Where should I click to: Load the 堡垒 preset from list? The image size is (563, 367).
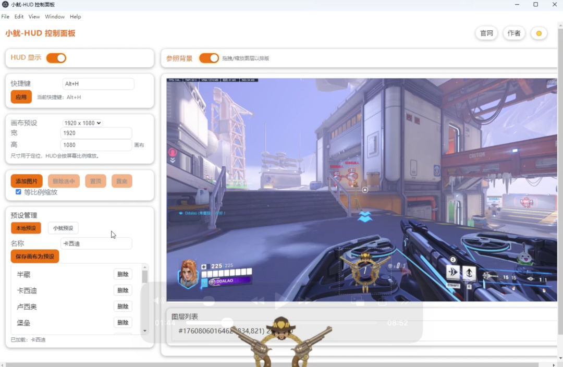[x=23, y=323]
